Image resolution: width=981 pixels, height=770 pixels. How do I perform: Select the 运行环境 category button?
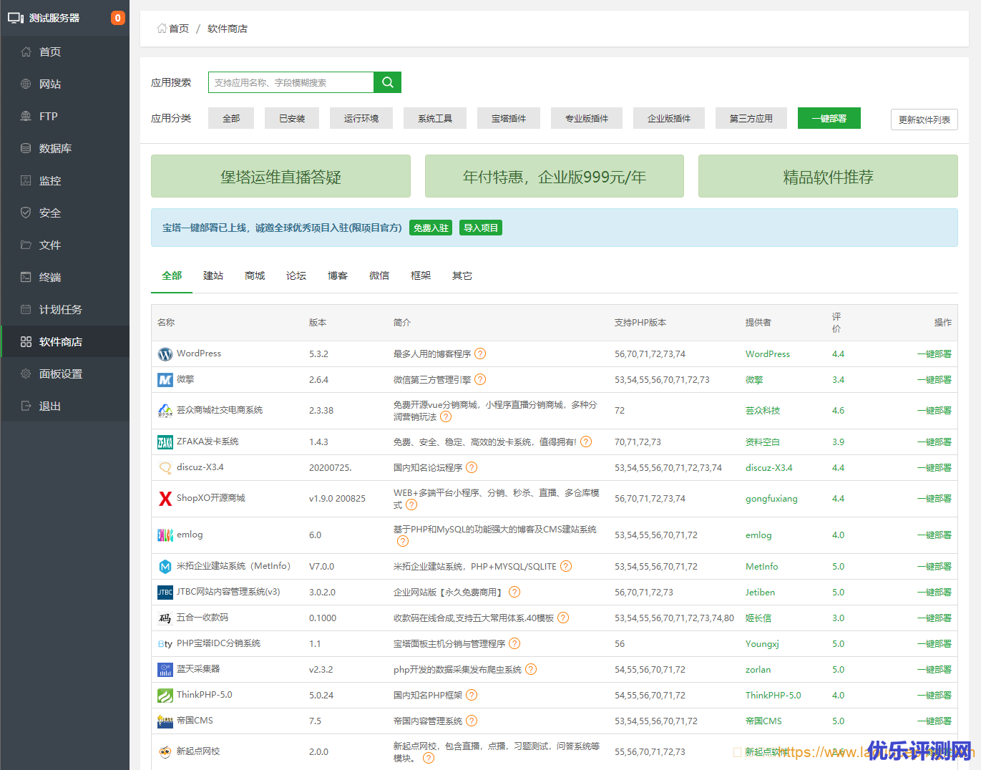click(x=361, y=118)
